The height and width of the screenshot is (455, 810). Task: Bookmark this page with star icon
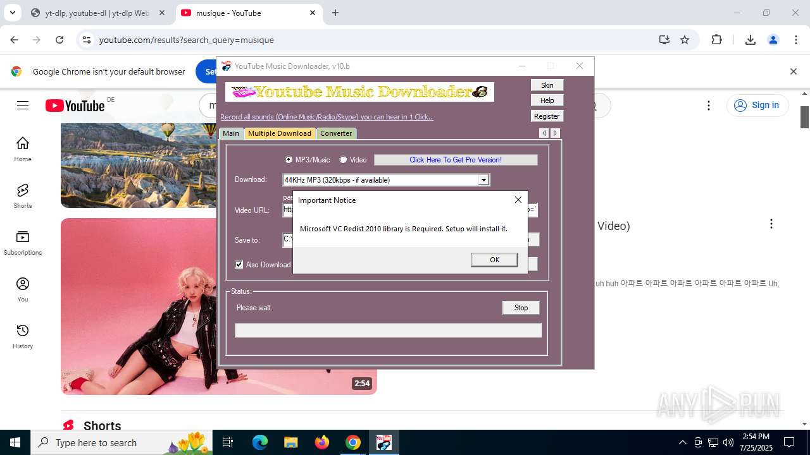pos(685,40)
